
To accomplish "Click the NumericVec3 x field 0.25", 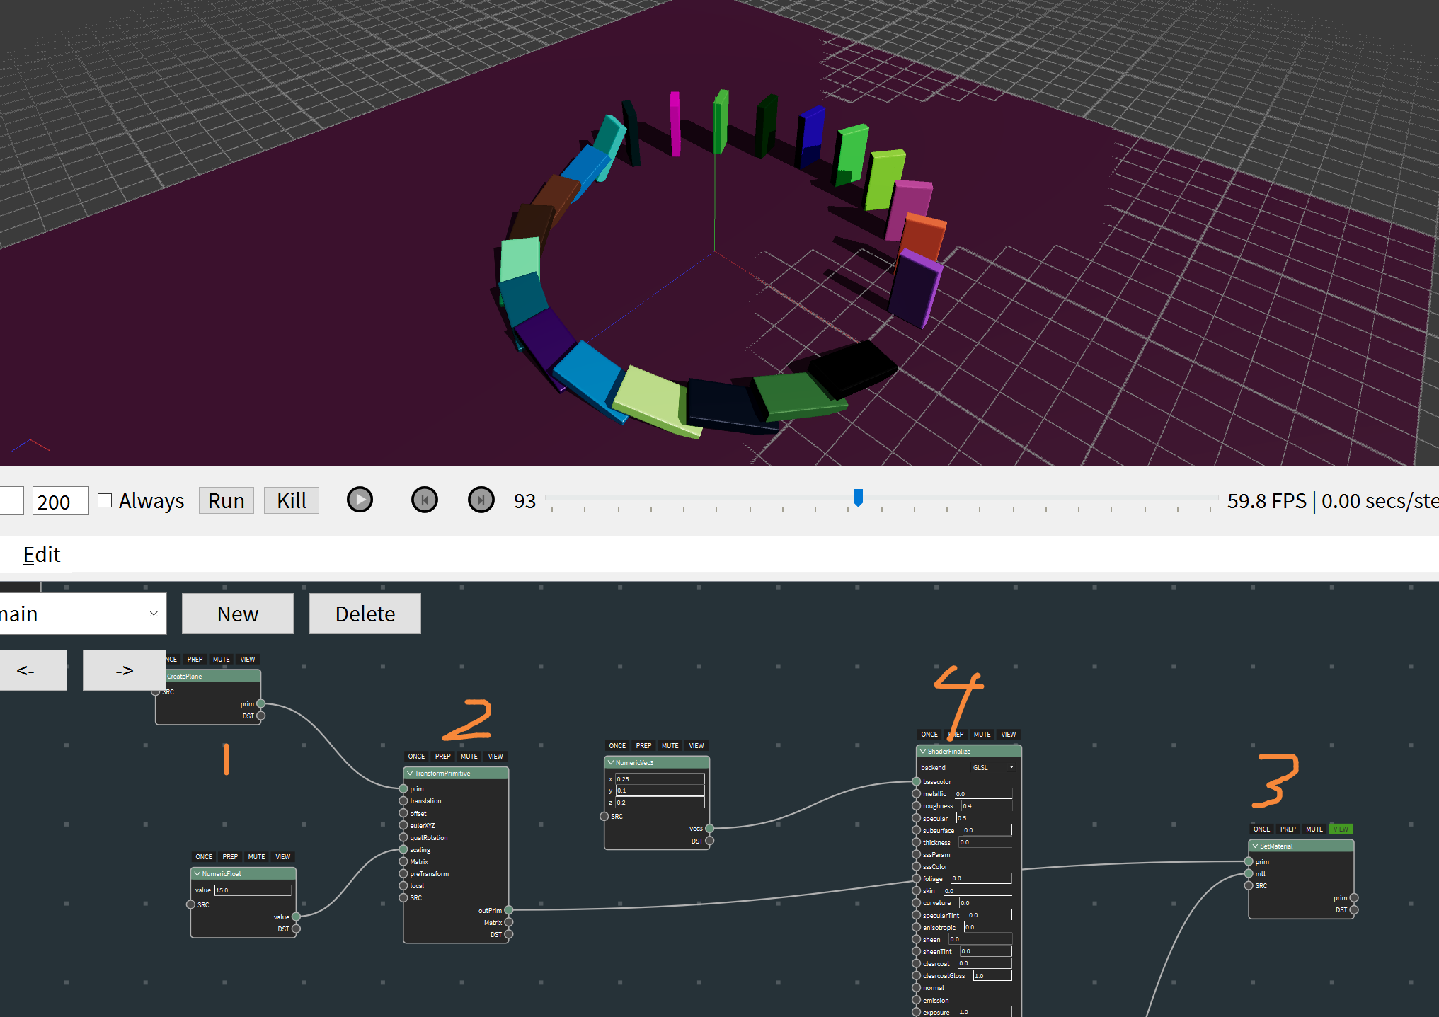I will 660,778.
